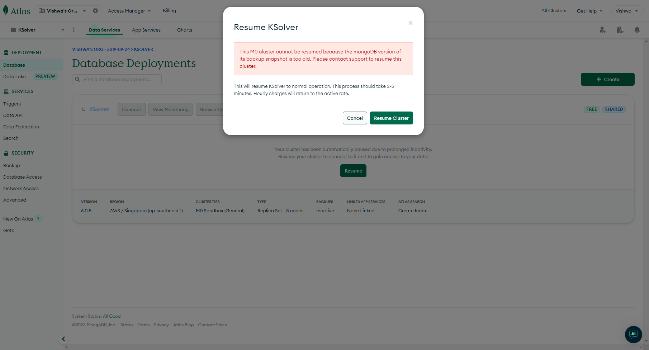Click the SHARED badge
The image size is (649, 350).
coord(614,109)
